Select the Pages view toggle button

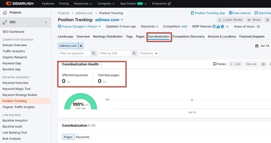tap(68, 137)
